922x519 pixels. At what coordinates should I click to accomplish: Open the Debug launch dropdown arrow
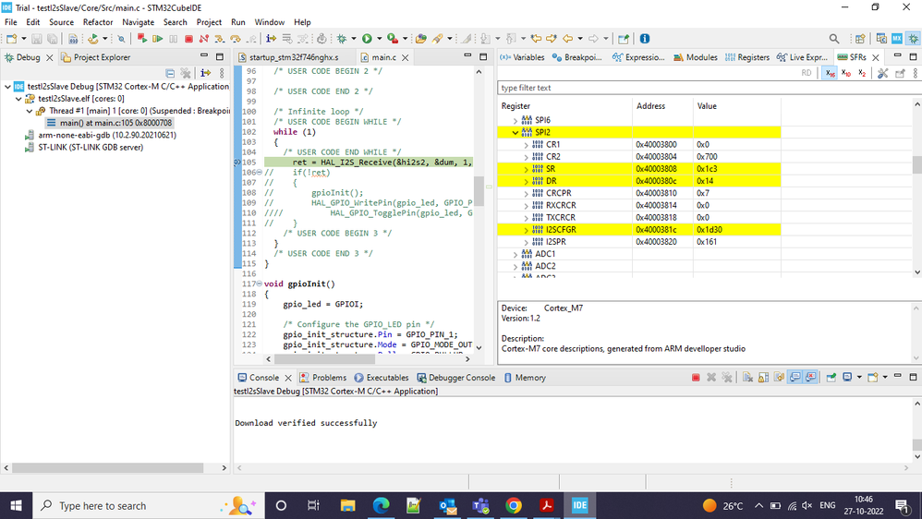354,39
